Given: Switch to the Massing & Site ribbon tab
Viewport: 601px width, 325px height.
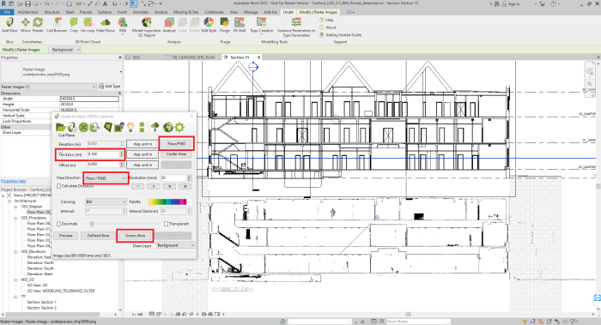Looking at the screenshot, I should [186, 12].
